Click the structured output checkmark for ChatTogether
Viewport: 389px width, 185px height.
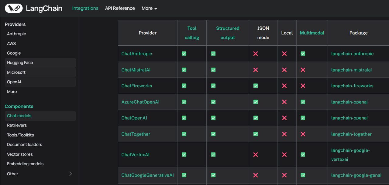(213, 134)
